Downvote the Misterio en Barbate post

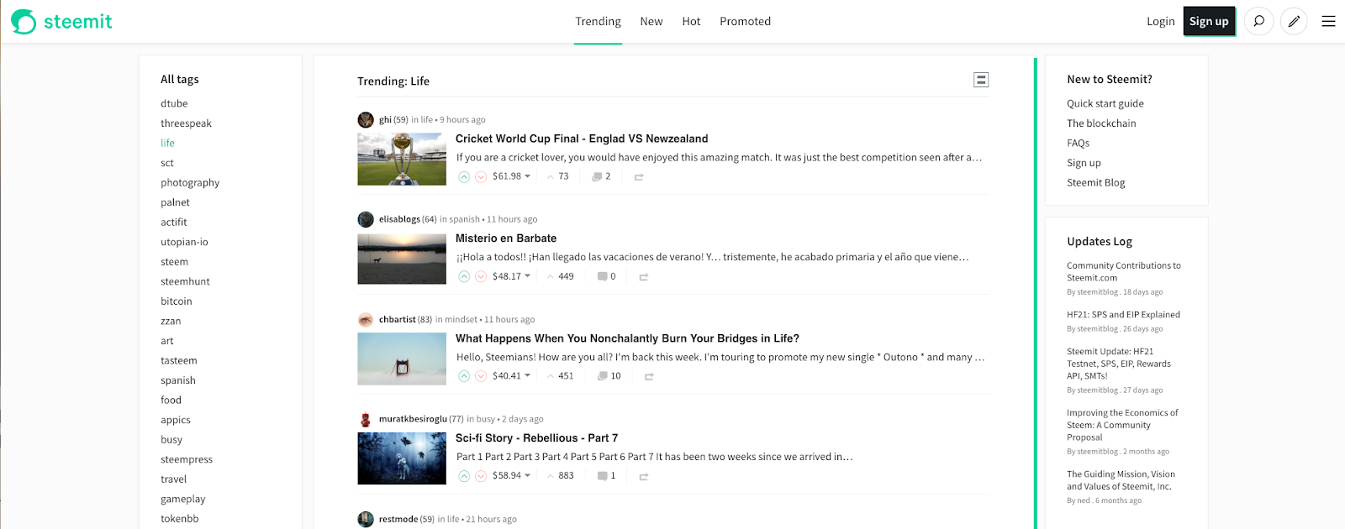coord(481,276)
